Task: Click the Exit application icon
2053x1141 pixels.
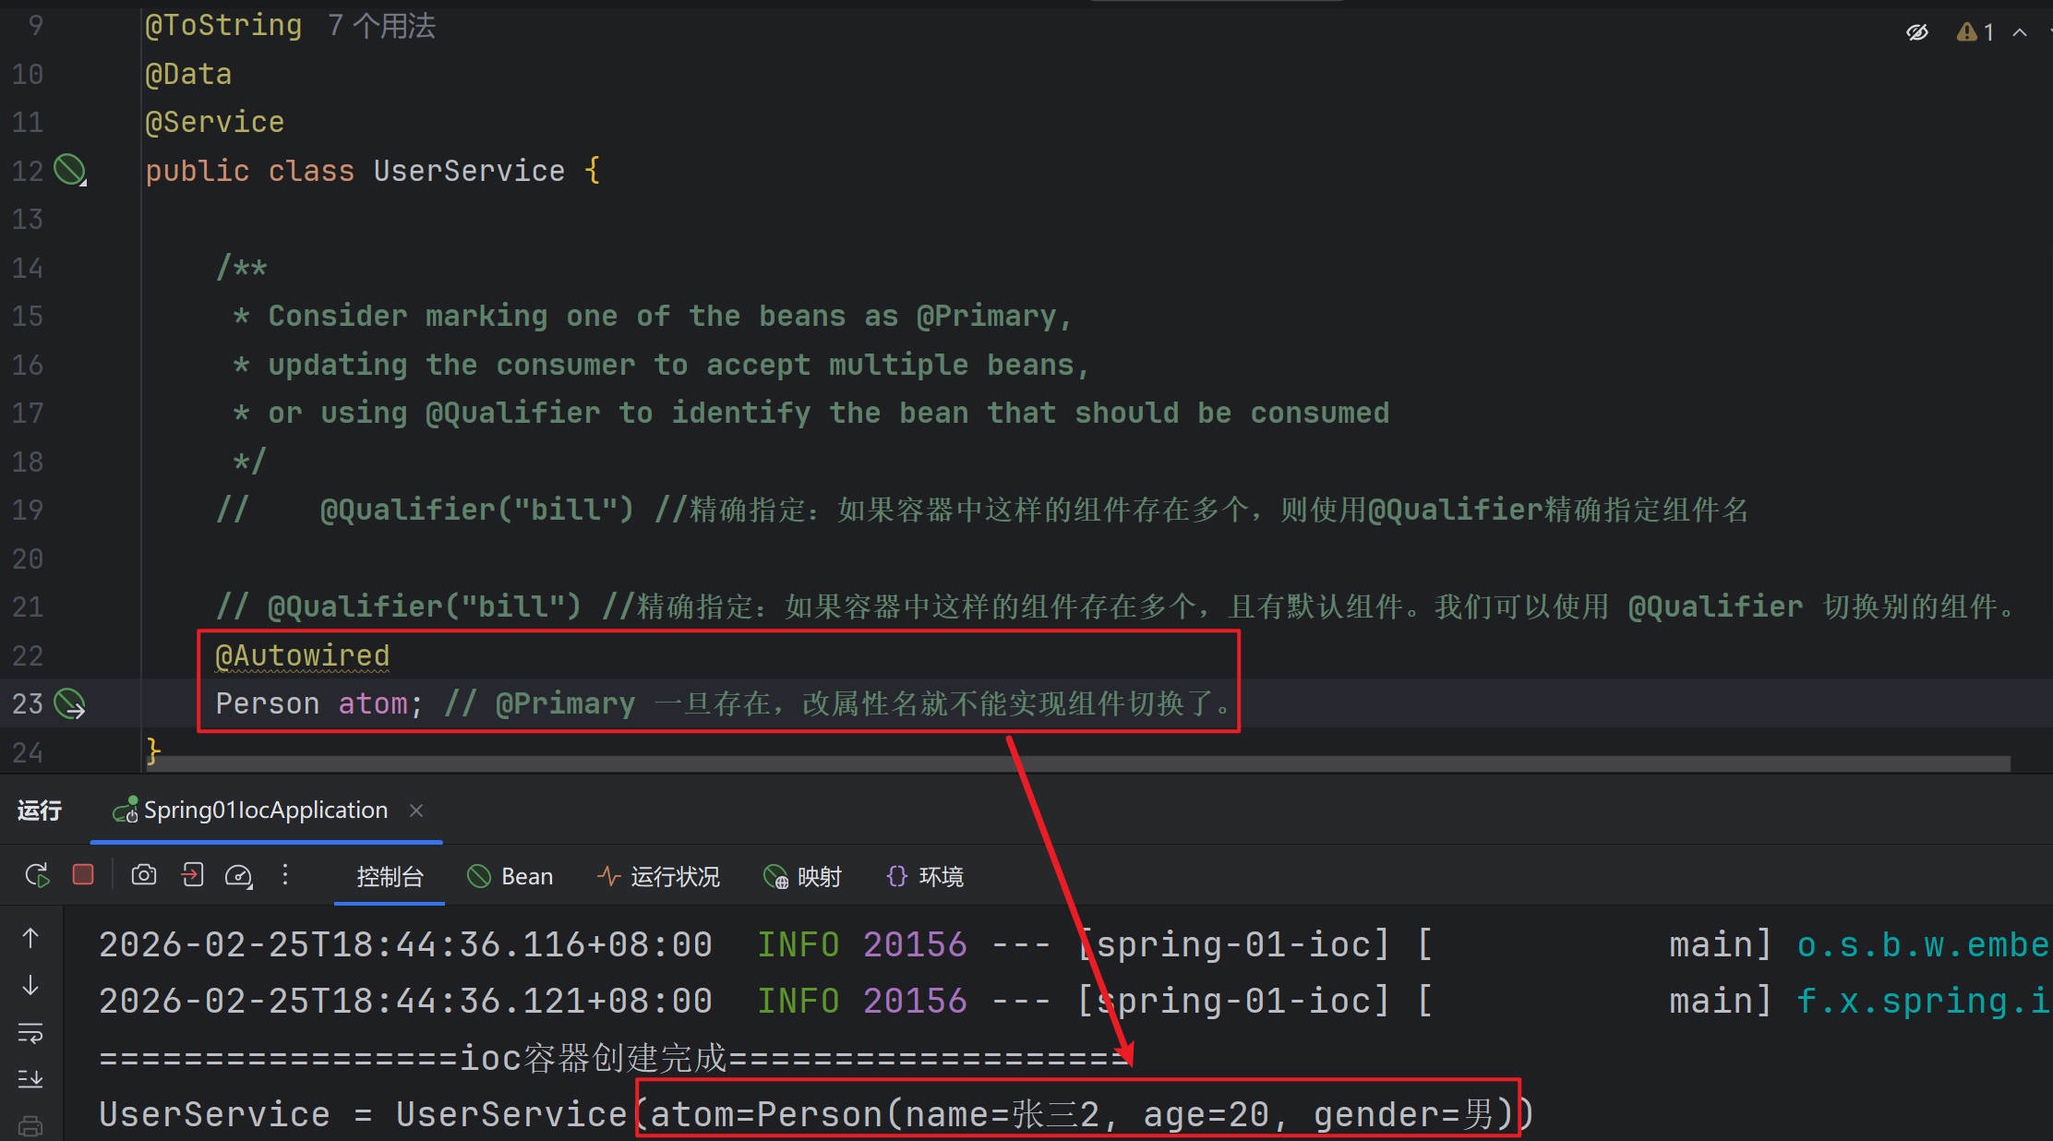Action: click(x=192, y=875)
